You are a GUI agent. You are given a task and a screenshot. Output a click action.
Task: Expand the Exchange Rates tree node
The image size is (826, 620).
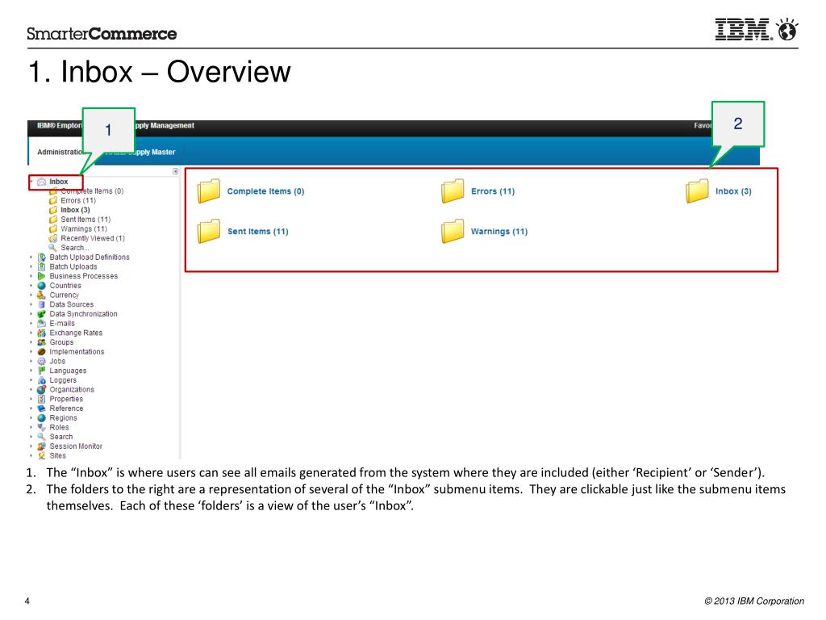click(31, 333)
